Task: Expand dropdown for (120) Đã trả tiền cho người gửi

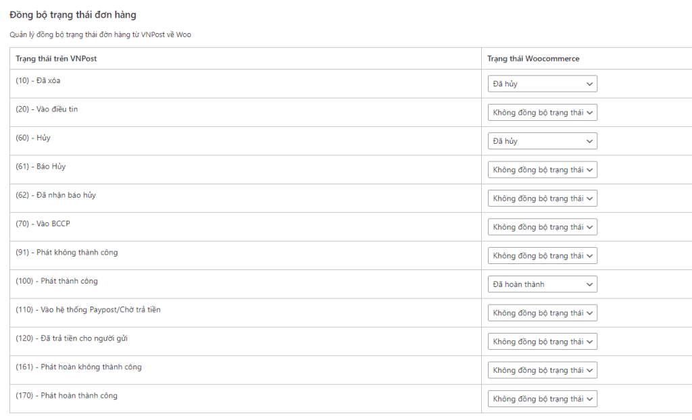Action: pyautogui.click(x=542, y=342)
